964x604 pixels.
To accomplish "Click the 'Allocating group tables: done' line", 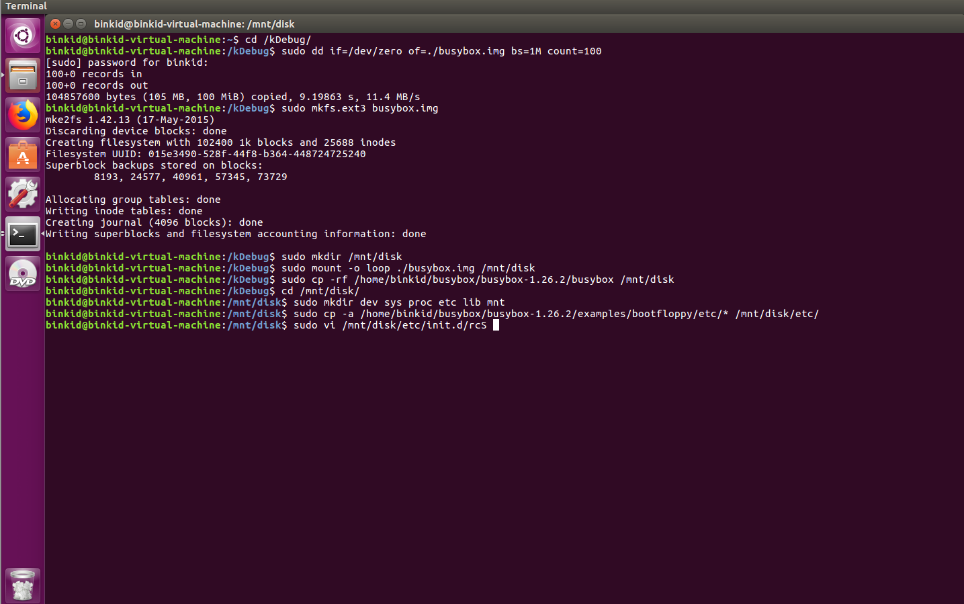I will (x=133, y=200).
